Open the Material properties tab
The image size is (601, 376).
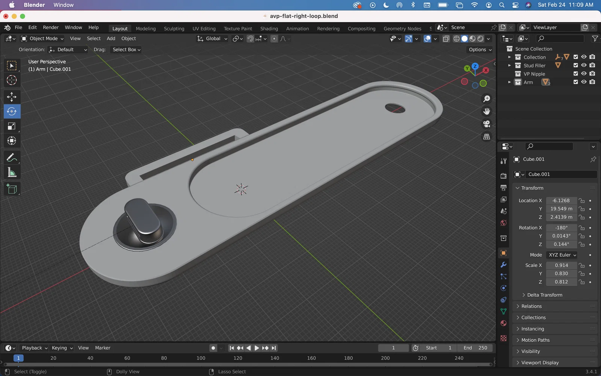pos(504,323)
